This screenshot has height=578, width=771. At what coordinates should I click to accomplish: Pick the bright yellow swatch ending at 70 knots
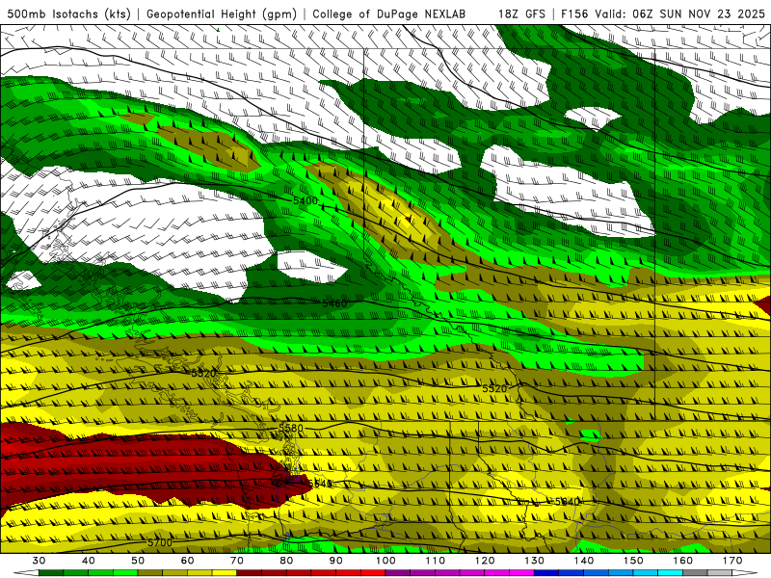coord(225,573)
